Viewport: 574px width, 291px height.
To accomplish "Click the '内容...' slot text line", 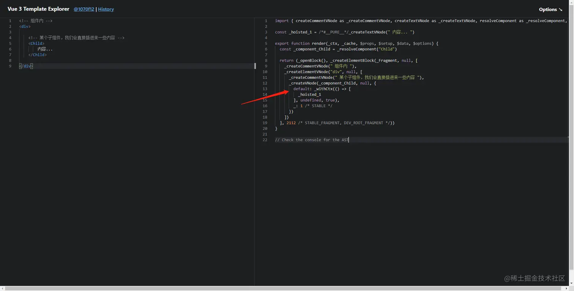I will (45, 49).
